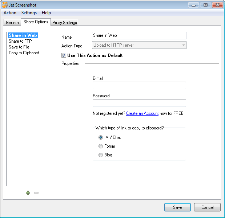Image resolution: width=225 pixels, height=218 pixels.
Task: Switch to the General tab
Action: click(13, 23)
